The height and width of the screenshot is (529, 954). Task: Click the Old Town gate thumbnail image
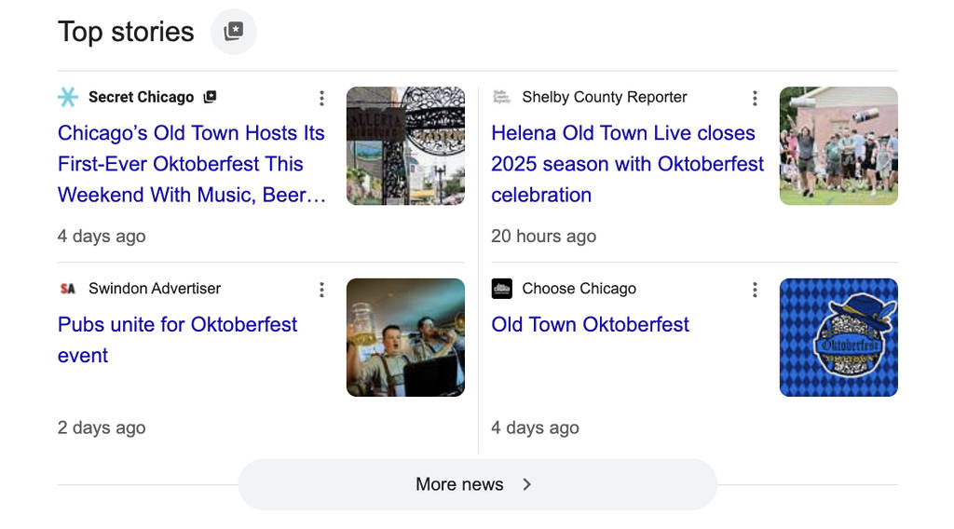(405, 146)
